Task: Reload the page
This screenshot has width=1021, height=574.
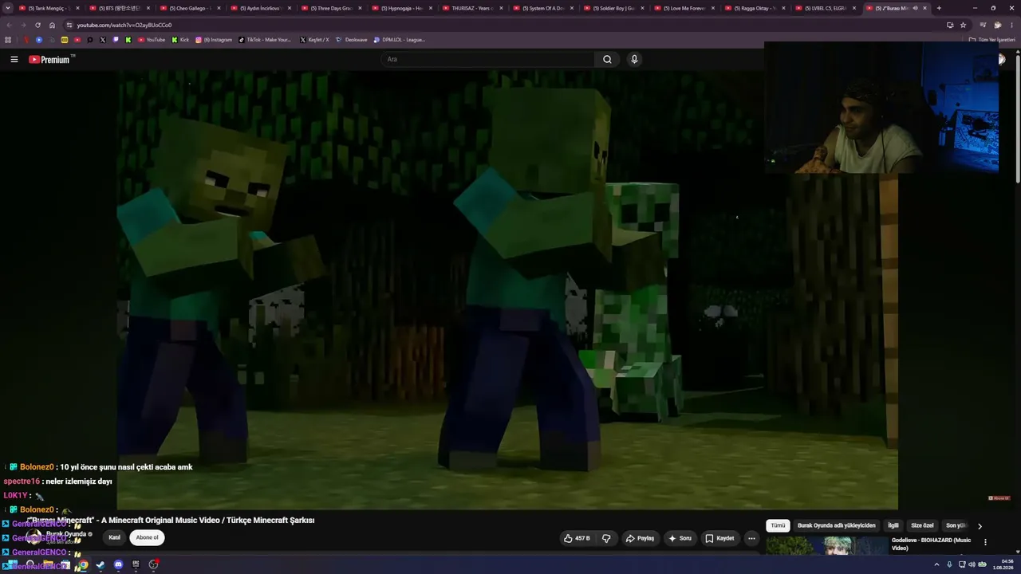Action: pos(37,25)
